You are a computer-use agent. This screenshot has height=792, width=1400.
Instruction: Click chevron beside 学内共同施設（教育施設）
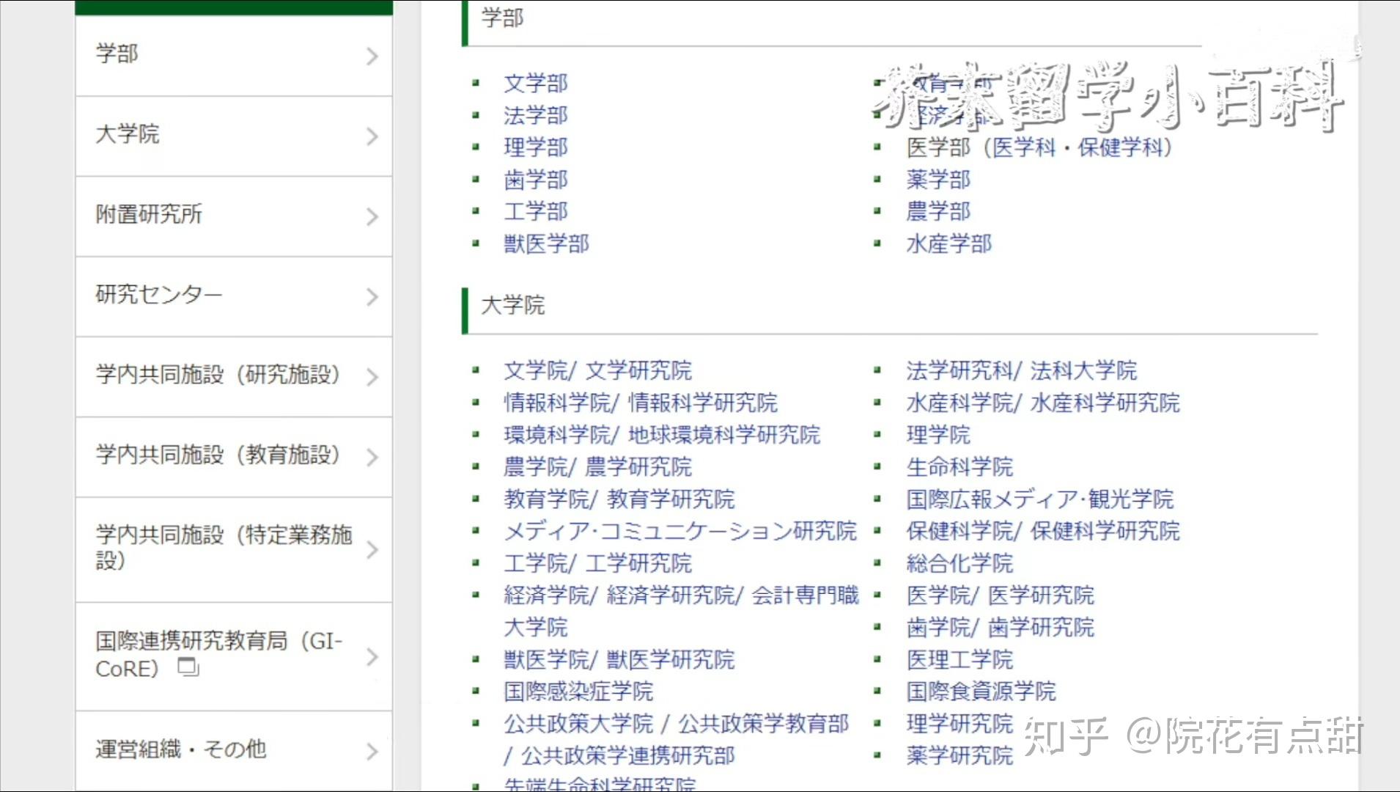tap(372, 458)
